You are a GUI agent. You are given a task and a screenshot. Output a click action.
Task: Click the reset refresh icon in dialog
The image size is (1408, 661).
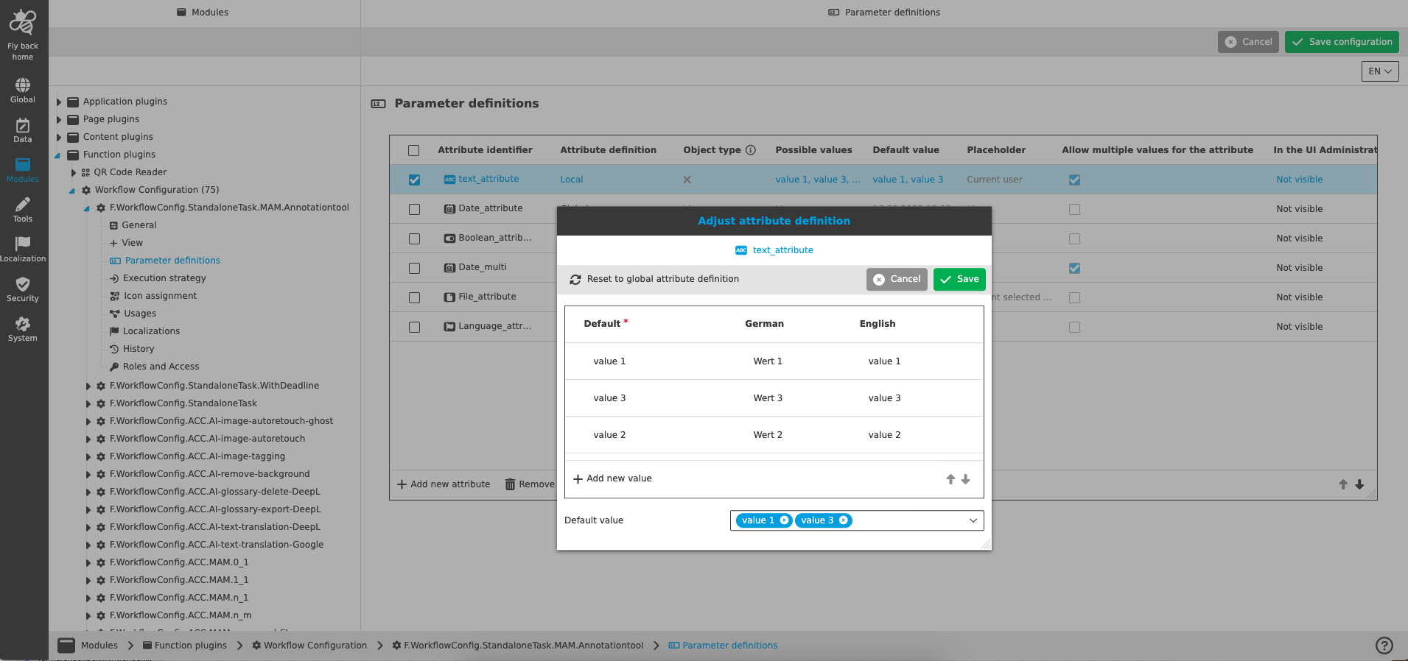click(575, 280)
